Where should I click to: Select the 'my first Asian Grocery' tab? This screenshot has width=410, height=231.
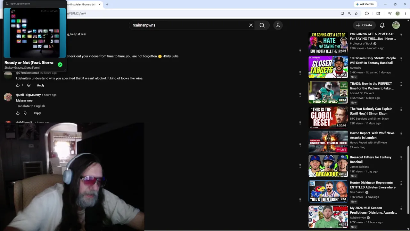81,4
